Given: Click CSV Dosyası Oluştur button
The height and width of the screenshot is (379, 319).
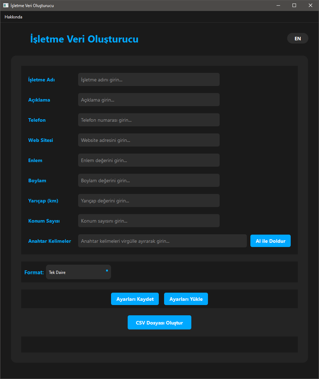Looking at the screenshot, I should [x=159, y=322].
